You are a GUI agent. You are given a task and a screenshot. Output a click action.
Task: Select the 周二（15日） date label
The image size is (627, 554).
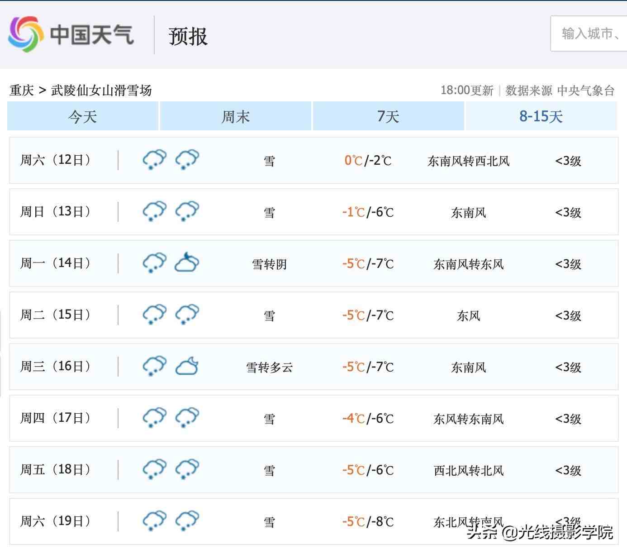56,315
